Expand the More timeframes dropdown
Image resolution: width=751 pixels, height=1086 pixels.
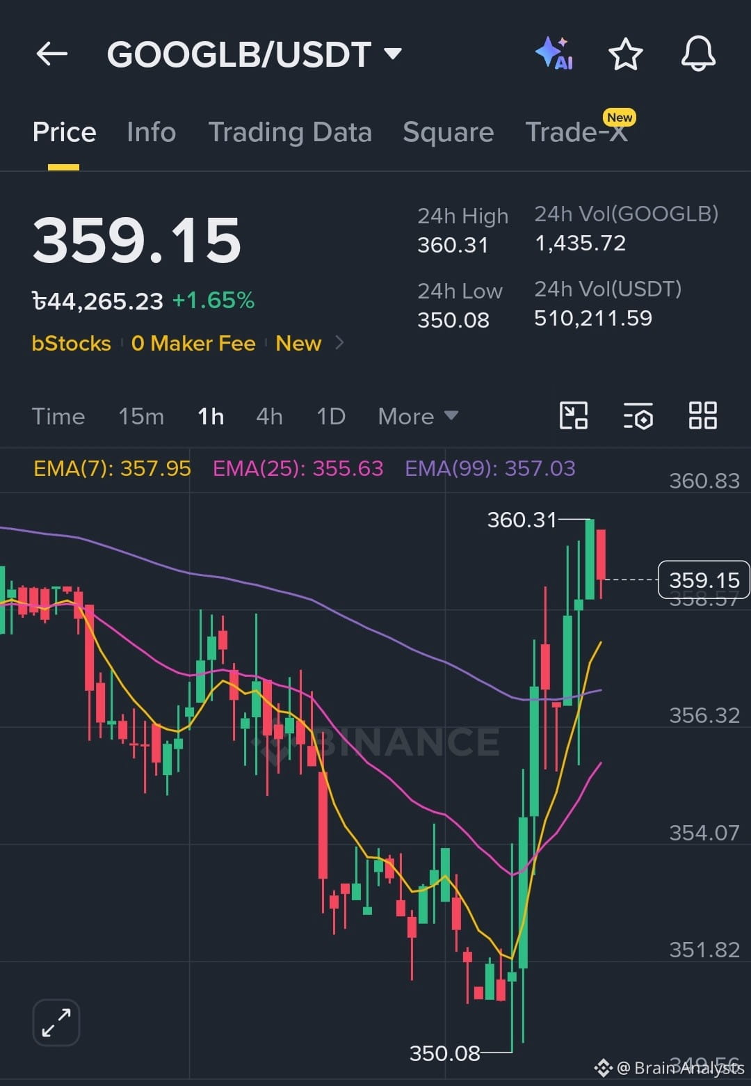(418, 416)
